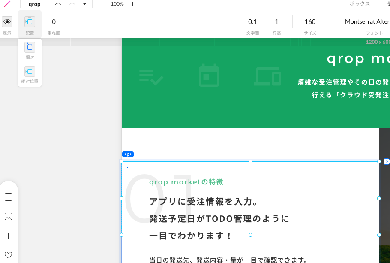The height and width of the screenshot is (263, 390).
Task: Click the 煩雑な受注管理 banner subtitle text
Action: [344, 82]
